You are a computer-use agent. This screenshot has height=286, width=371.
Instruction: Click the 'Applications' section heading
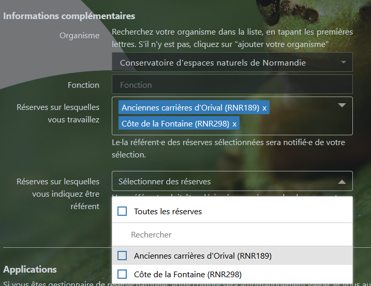tap(30, 269)
